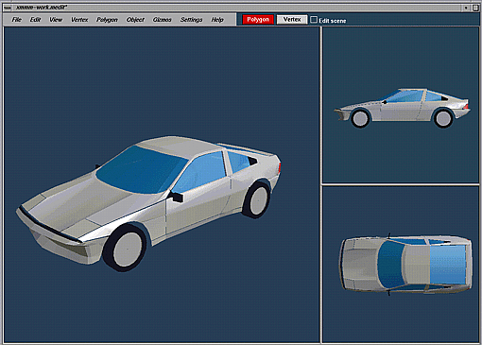Open the Object menu
482x345 pixels.
pos(135,20)
